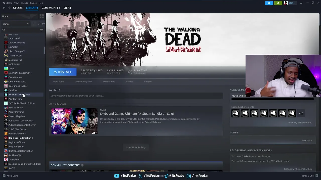Screen dimensions: 321x180
Task: Switch to the STORE tab
Action: [x=18, y=8]
